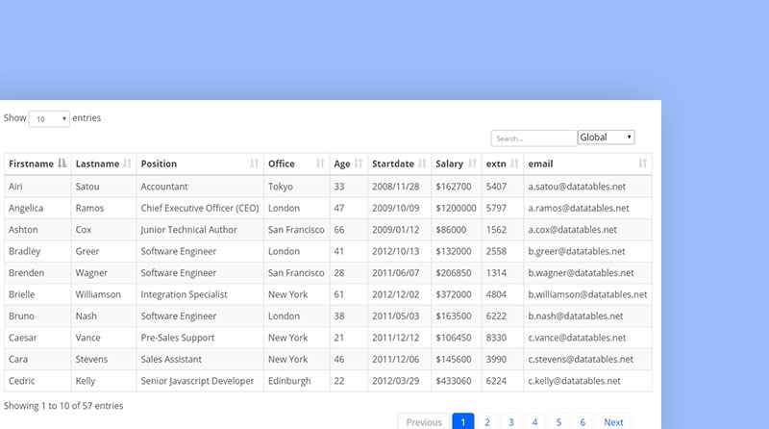Sort Salary column using arrow icon
Viewport: 769px width, 429px height.
click(472, 164)
